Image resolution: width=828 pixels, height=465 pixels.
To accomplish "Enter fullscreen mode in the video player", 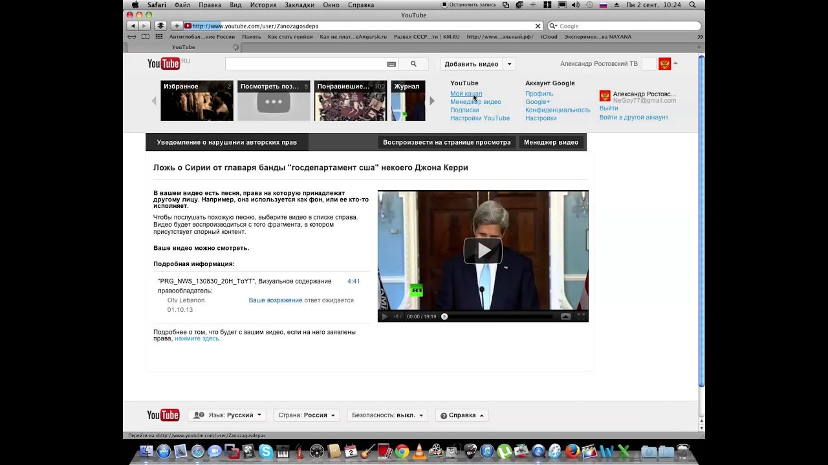I will [x=581, y=316].
